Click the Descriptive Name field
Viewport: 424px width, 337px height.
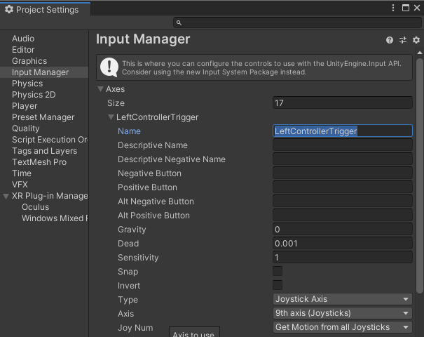(x=342, y=145)
